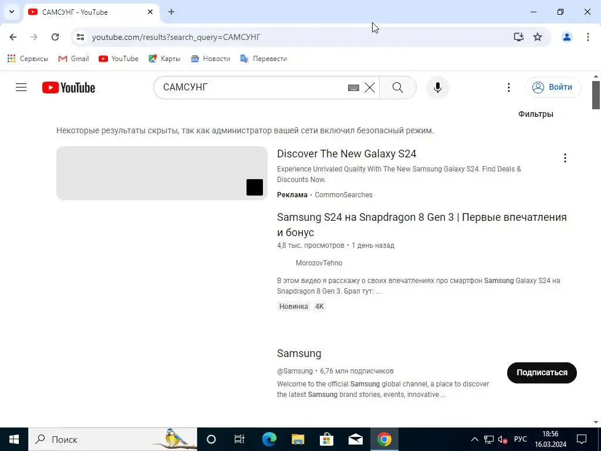Go back with browser back arrow
Image resolution: width=601 pixels, height=451 pixels.
coord(13,37)
